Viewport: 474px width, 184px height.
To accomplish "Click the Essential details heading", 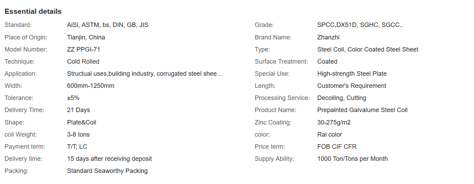I will pyautogui.click(x=33, y=11).
